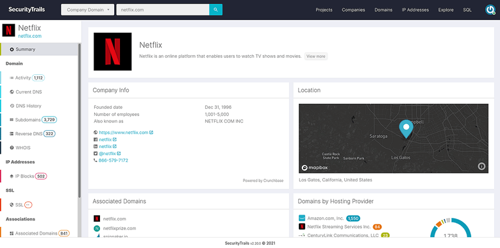Click the 866-579-7172 phone link

pyautogui.click(x=113, y=160)
